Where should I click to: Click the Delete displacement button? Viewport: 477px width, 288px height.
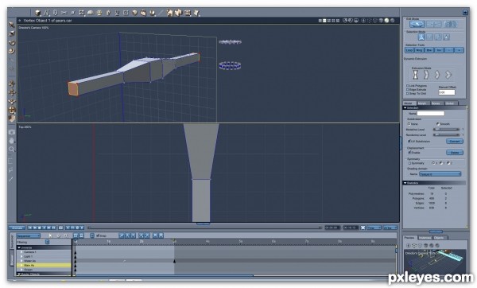pyautogui.click(x=455, y=152)
